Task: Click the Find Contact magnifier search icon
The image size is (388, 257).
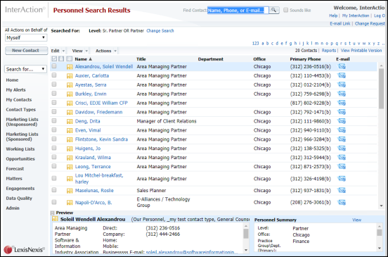Action: click(273, 10)
